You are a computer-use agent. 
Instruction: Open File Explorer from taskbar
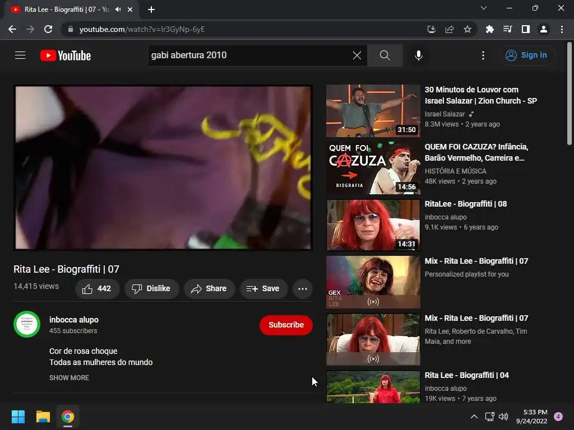[x=43, y=417]
